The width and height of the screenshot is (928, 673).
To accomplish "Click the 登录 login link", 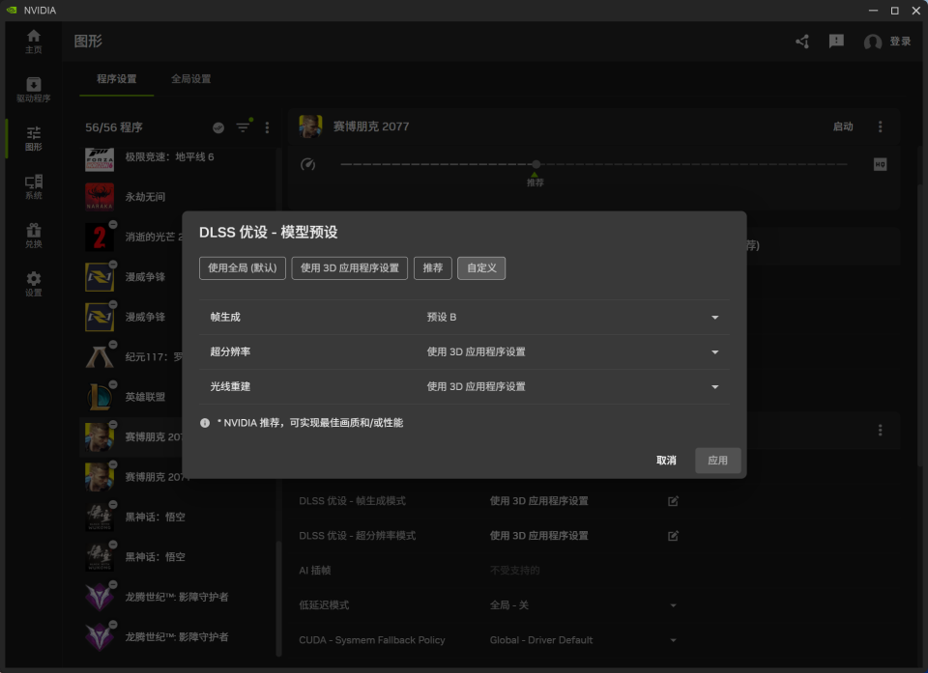I will (900, 42).
